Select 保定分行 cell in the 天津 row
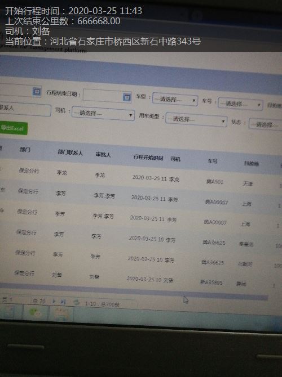This screenshot has width=282, height=377. (x=29, y=171)
